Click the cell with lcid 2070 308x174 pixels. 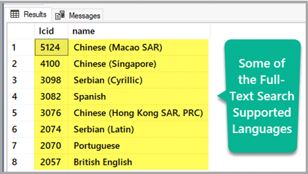click(52, 146)
